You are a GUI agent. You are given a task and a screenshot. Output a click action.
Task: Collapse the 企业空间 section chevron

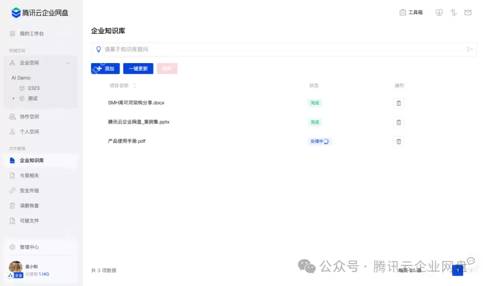pos(68,63)
